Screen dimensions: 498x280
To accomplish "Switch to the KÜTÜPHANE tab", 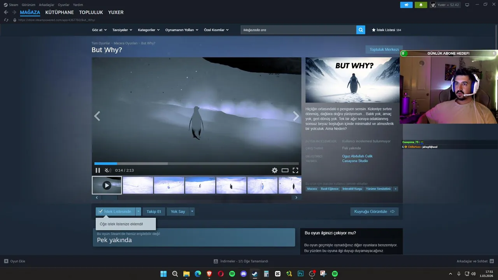I will pos(60,12).
